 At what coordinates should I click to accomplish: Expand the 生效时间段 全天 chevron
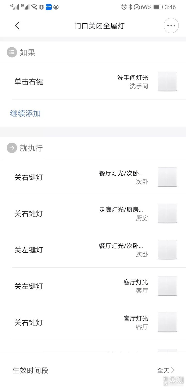tap(173, 370)
